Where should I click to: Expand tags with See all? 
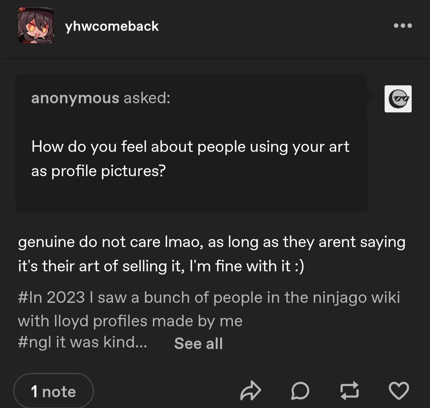point(198,343)
